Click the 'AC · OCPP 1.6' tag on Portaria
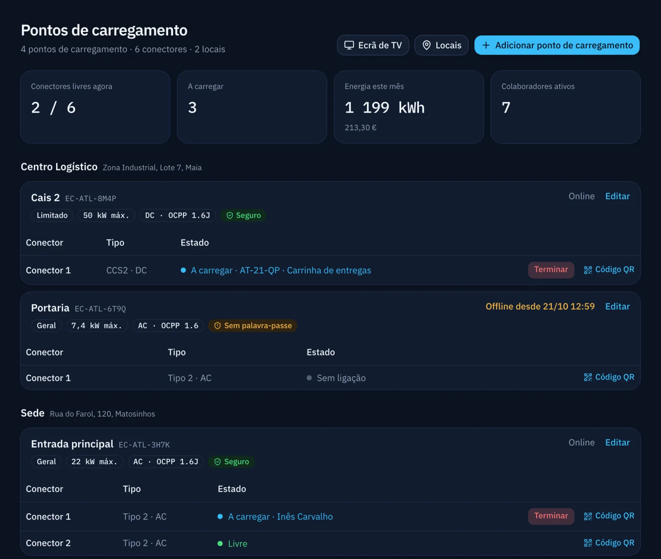This screenshot has height=559, width=661. click(x=168, y=326)
